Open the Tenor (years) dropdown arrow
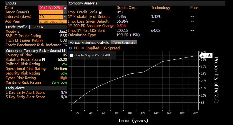Screen dimensions: 233x125 65,12
